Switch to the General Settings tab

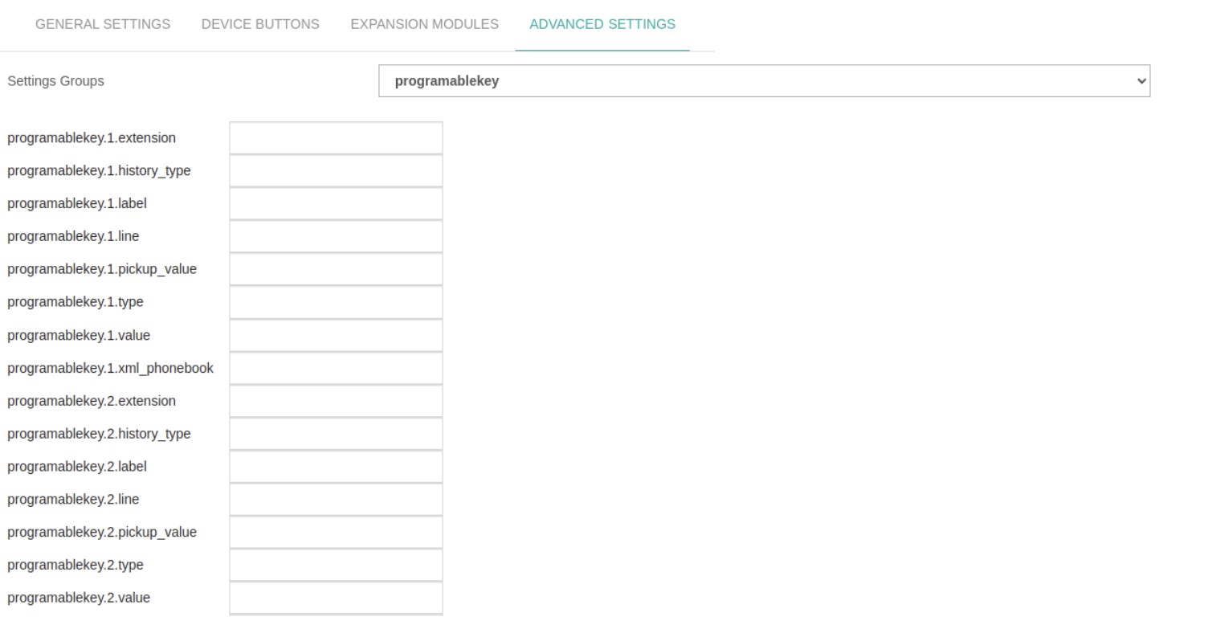(103, 24)
